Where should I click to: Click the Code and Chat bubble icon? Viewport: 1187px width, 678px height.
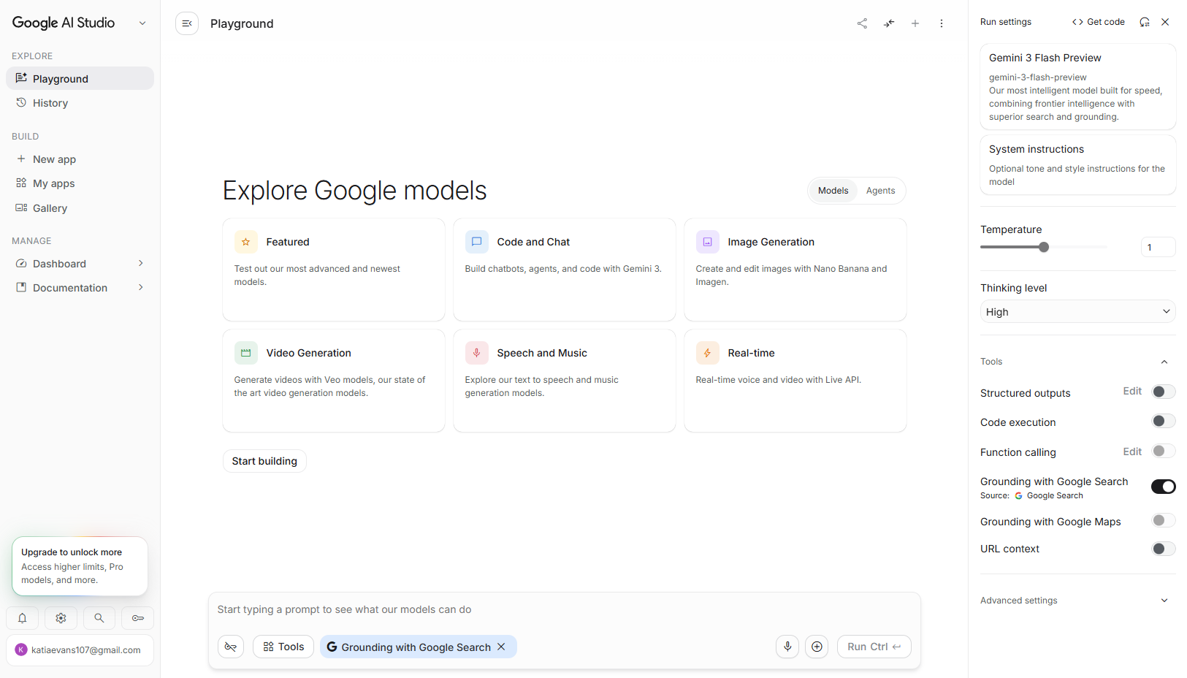[477, 242]
